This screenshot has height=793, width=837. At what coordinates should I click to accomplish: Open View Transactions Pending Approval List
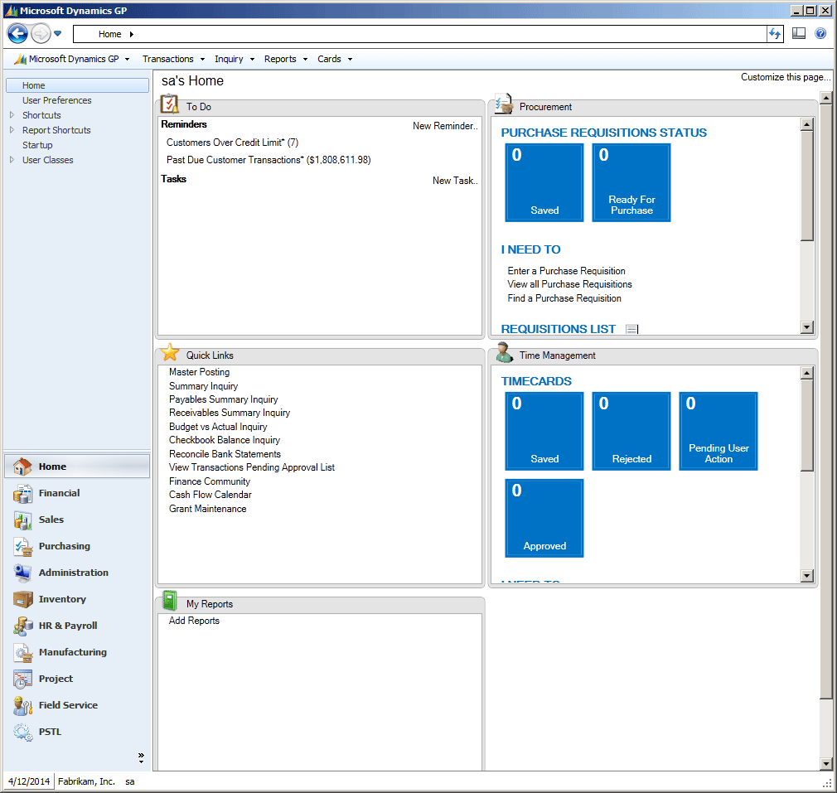[251, 467]
